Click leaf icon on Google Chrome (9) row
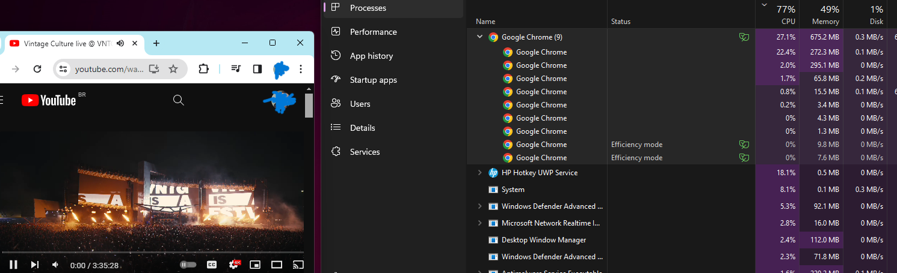The width and height of the screenshot is (897, 273). click(744, 37)
